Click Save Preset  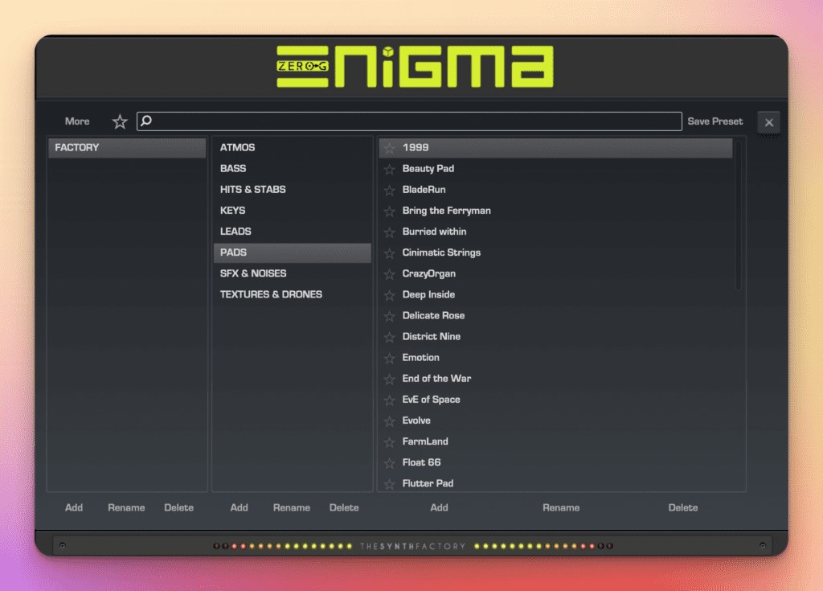point(714,121)
